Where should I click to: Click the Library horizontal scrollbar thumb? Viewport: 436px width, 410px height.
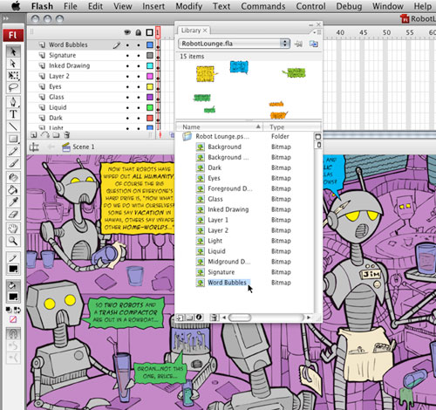pyautogui.click(x=240, y=318)
